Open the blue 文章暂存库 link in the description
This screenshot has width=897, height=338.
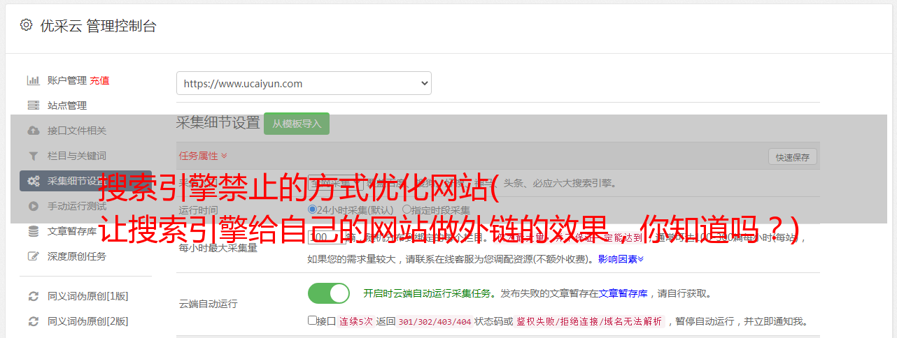point(623,293)
